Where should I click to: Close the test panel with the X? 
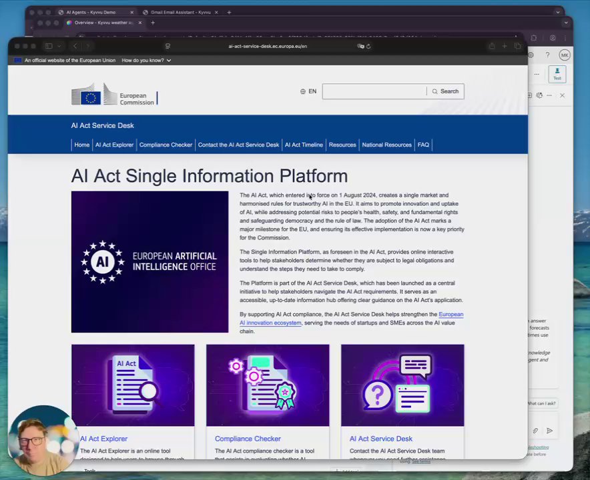click(562, 95)
